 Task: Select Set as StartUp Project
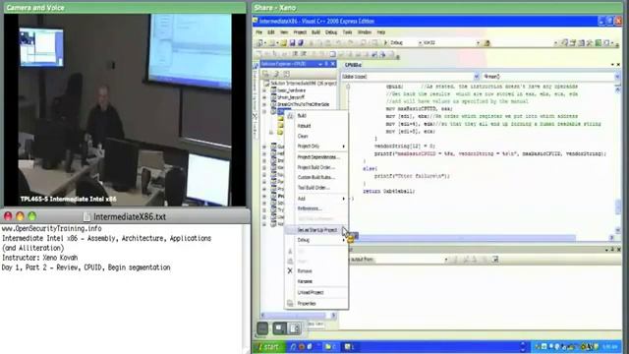(316, 230)
